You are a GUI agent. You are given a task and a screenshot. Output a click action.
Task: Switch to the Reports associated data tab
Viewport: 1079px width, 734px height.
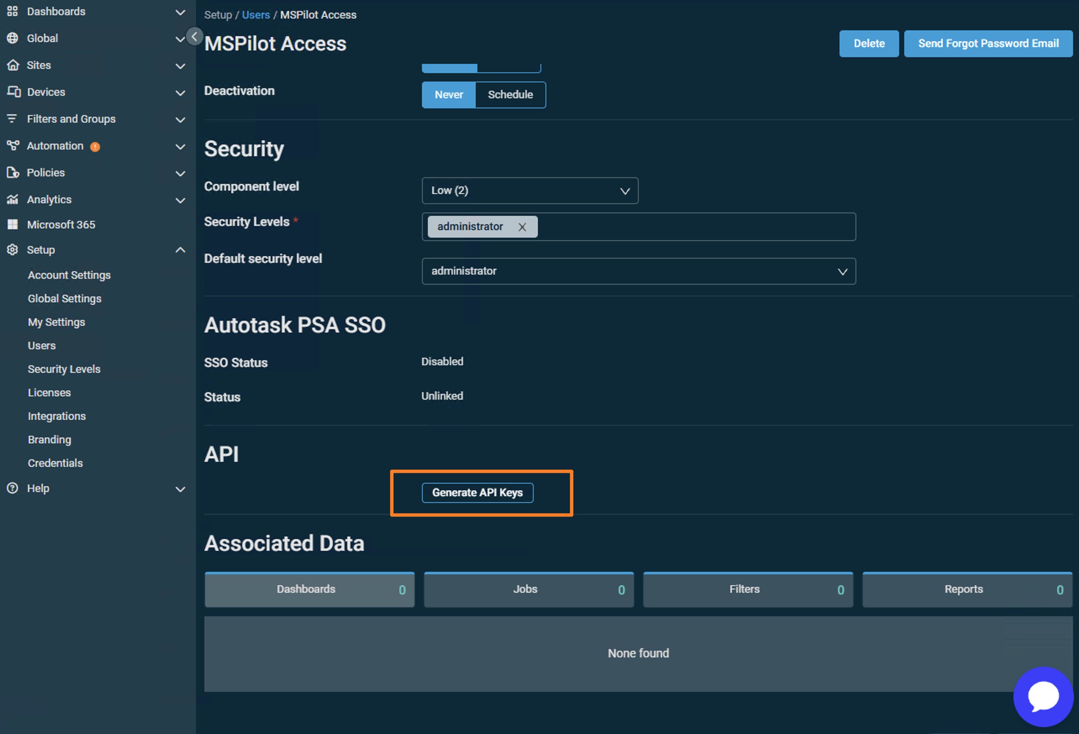click(967, 589)
